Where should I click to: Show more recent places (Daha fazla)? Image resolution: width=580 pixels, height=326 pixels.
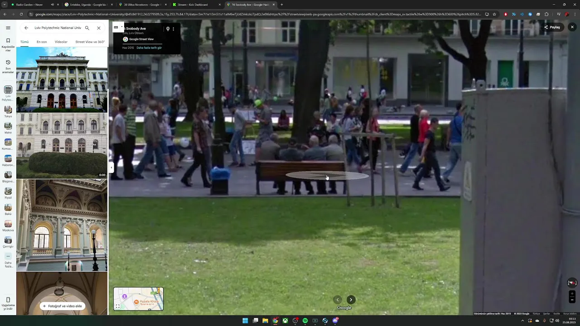tap(8, 260)
